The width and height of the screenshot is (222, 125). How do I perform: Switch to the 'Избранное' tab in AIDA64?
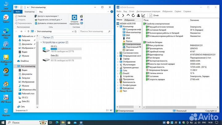pyautogui.click(x=129, y=20)
